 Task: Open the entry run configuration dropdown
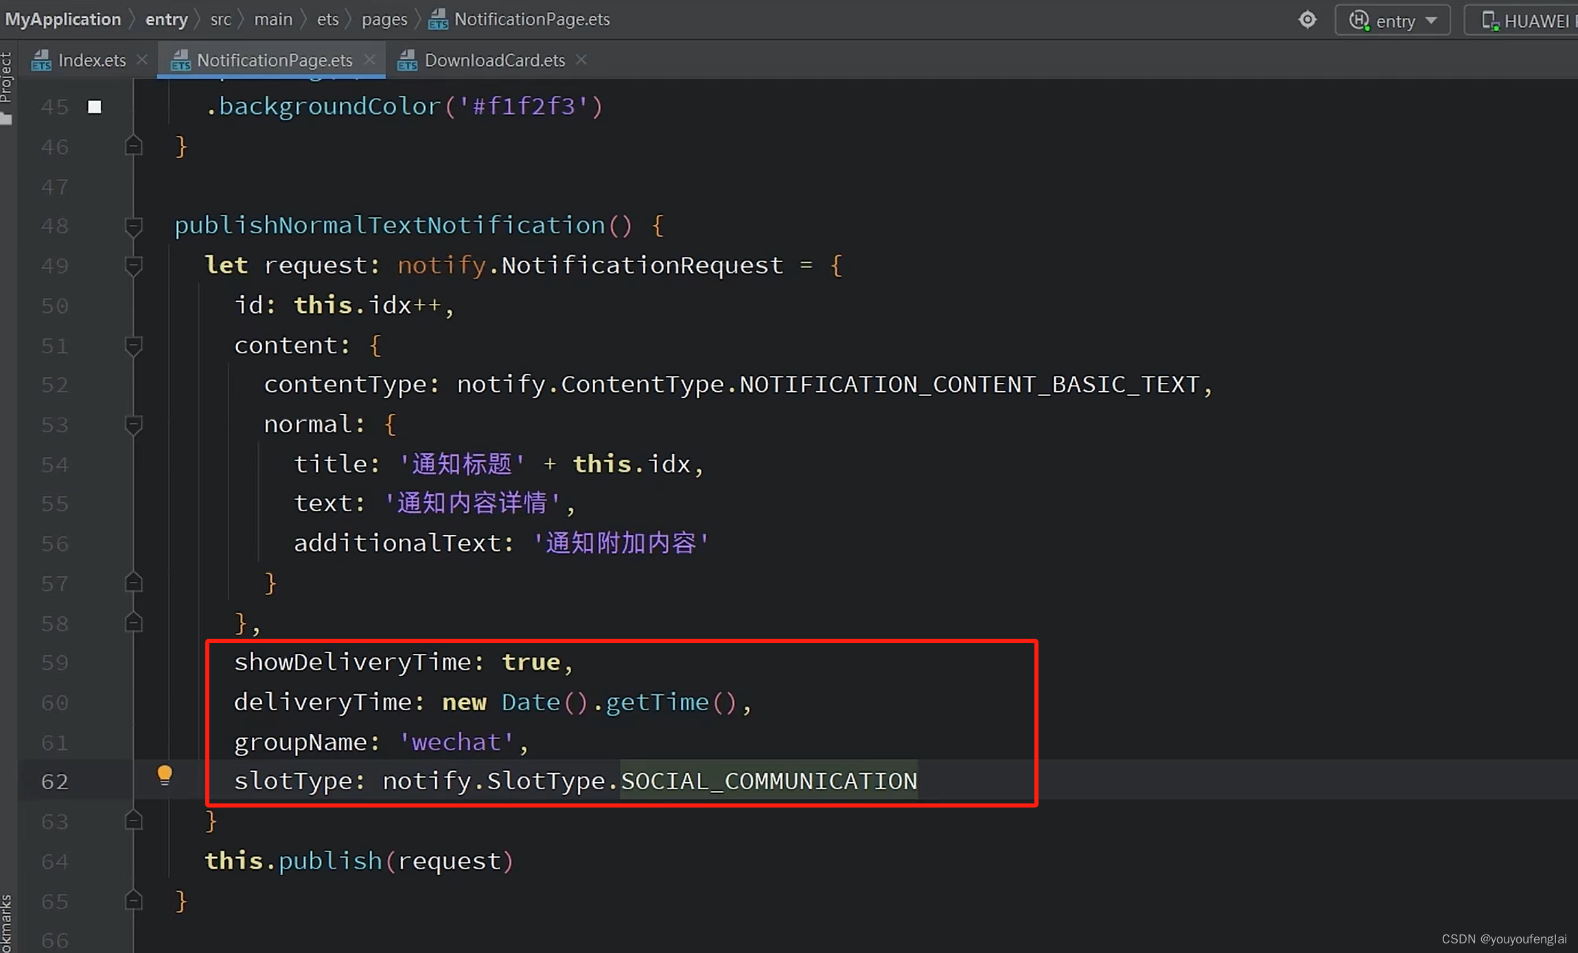coord(1393,20)
